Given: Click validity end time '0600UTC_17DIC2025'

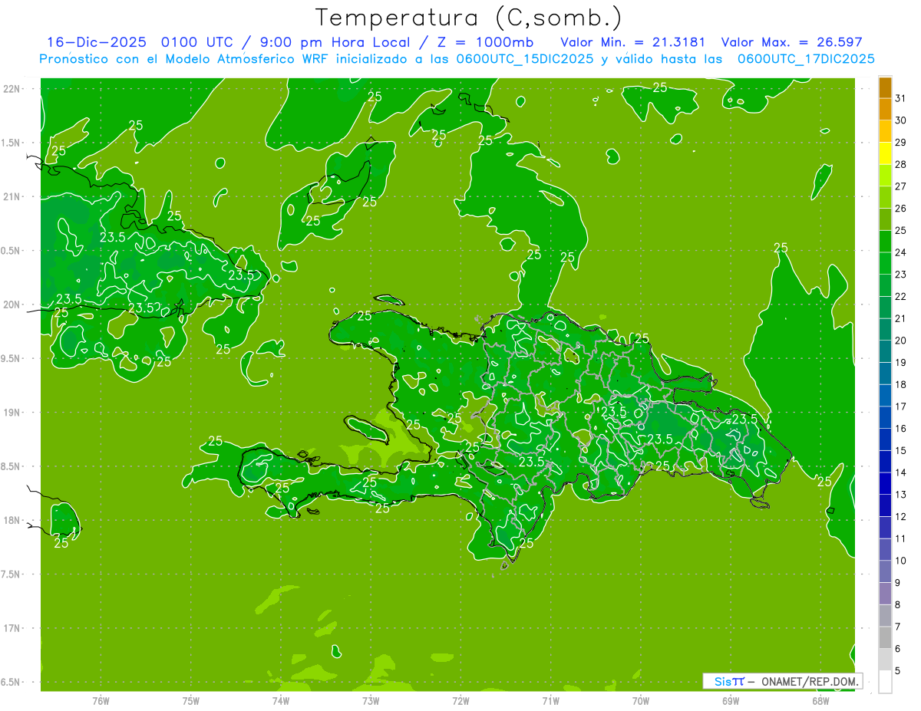Looking at the screenshot, I should pos(806,59).
